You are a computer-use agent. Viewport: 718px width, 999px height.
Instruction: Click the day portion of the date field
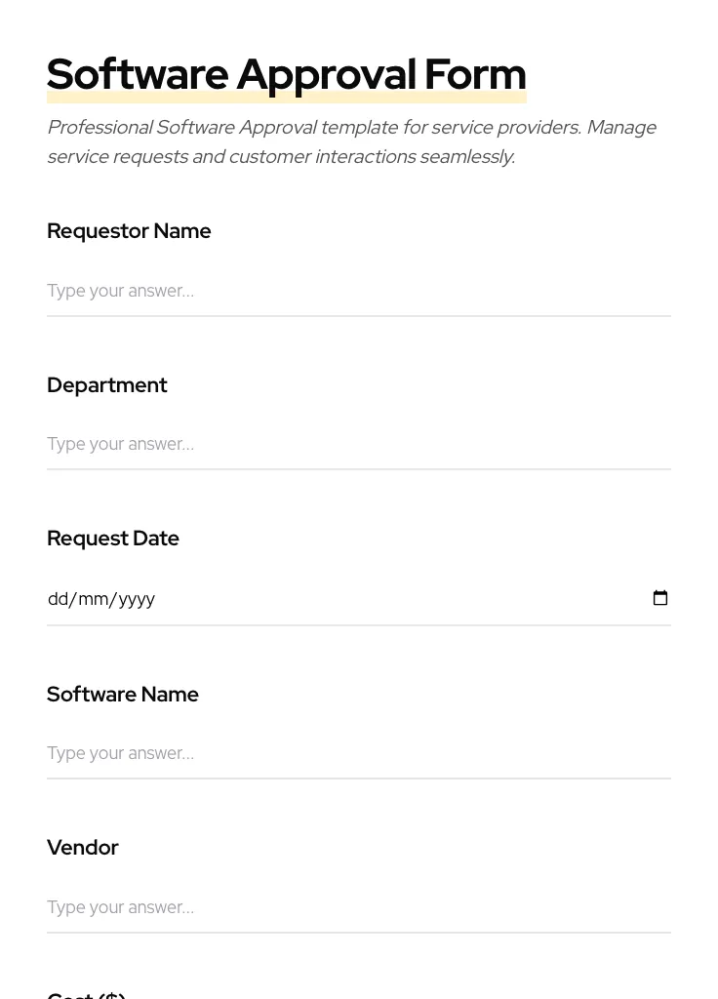57,599
